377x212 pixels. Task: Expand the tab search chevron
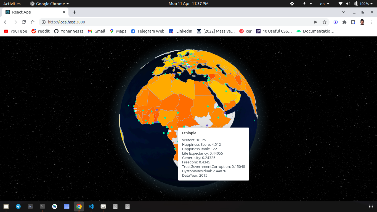[x=344, y=12]
